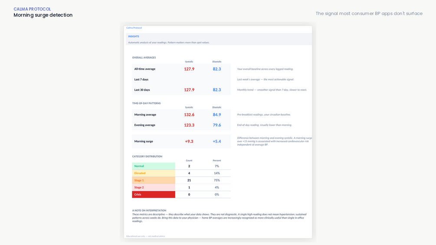Click the Morning surge +9.3 value
Screen dimensions: 436x245
pyautogui.click(x=189, y=141)
